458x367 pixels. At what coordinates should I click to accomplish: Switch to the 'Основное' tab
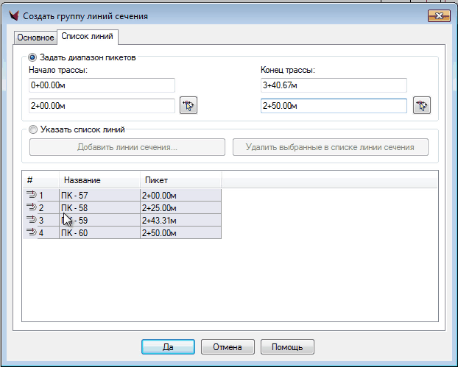(x=35, y=37)
